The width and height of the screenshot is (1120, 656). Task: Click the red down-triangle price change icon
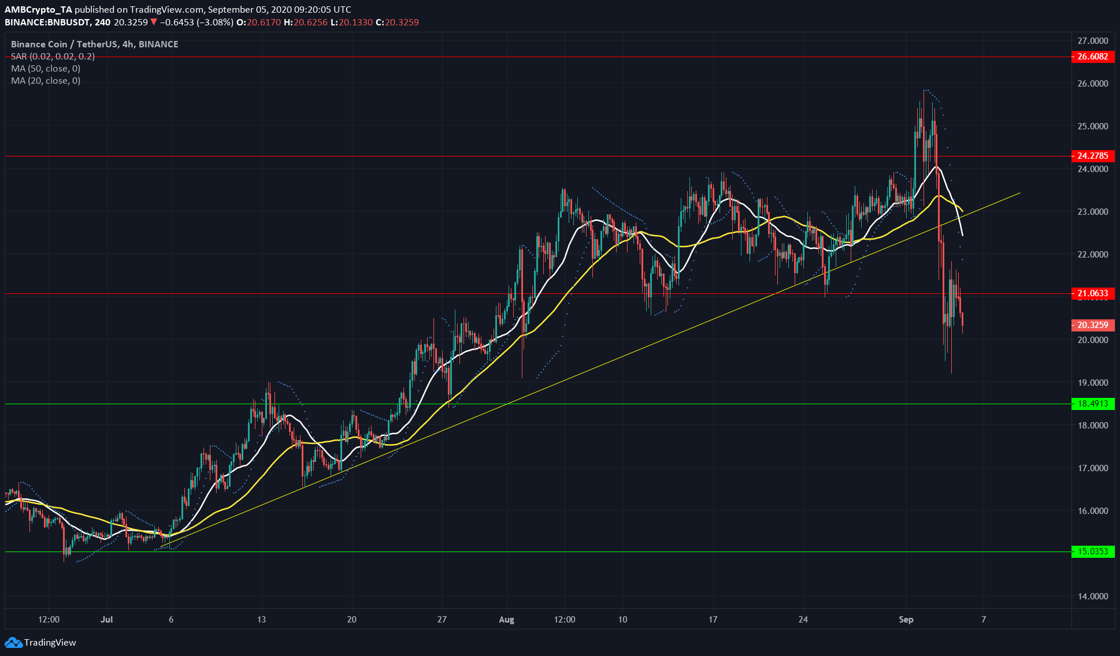(154, 23)
